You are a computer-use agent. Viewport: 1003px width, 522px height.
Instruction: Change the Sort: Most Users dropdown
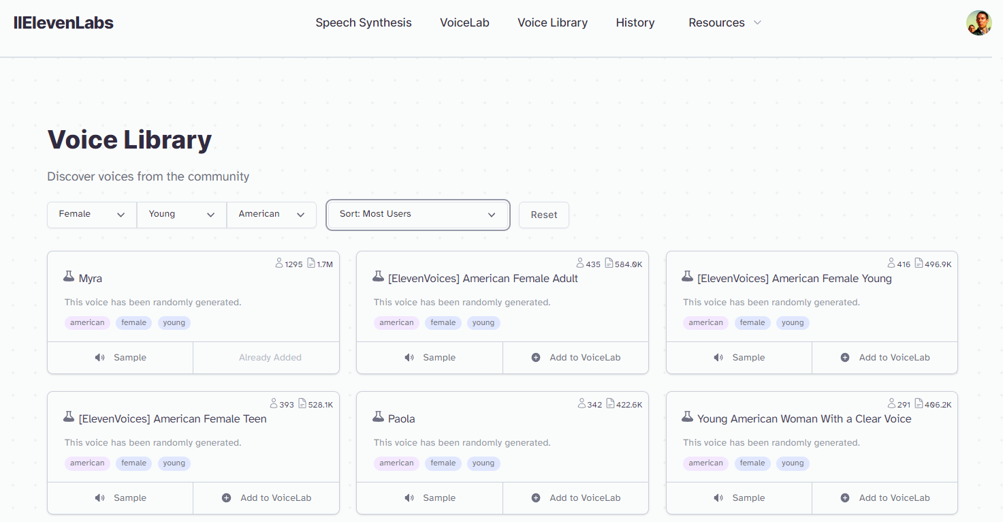(417, 215)
